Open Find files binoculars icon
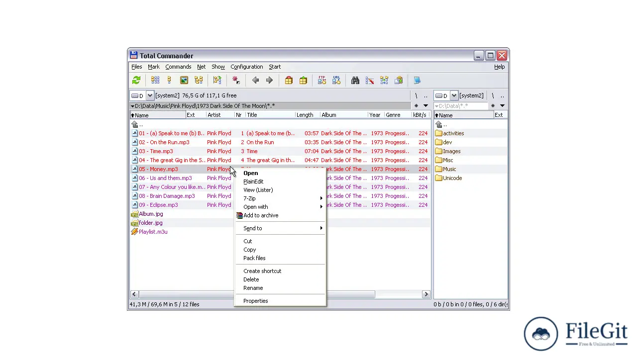 pyautogui.click(x=355, y=80)
